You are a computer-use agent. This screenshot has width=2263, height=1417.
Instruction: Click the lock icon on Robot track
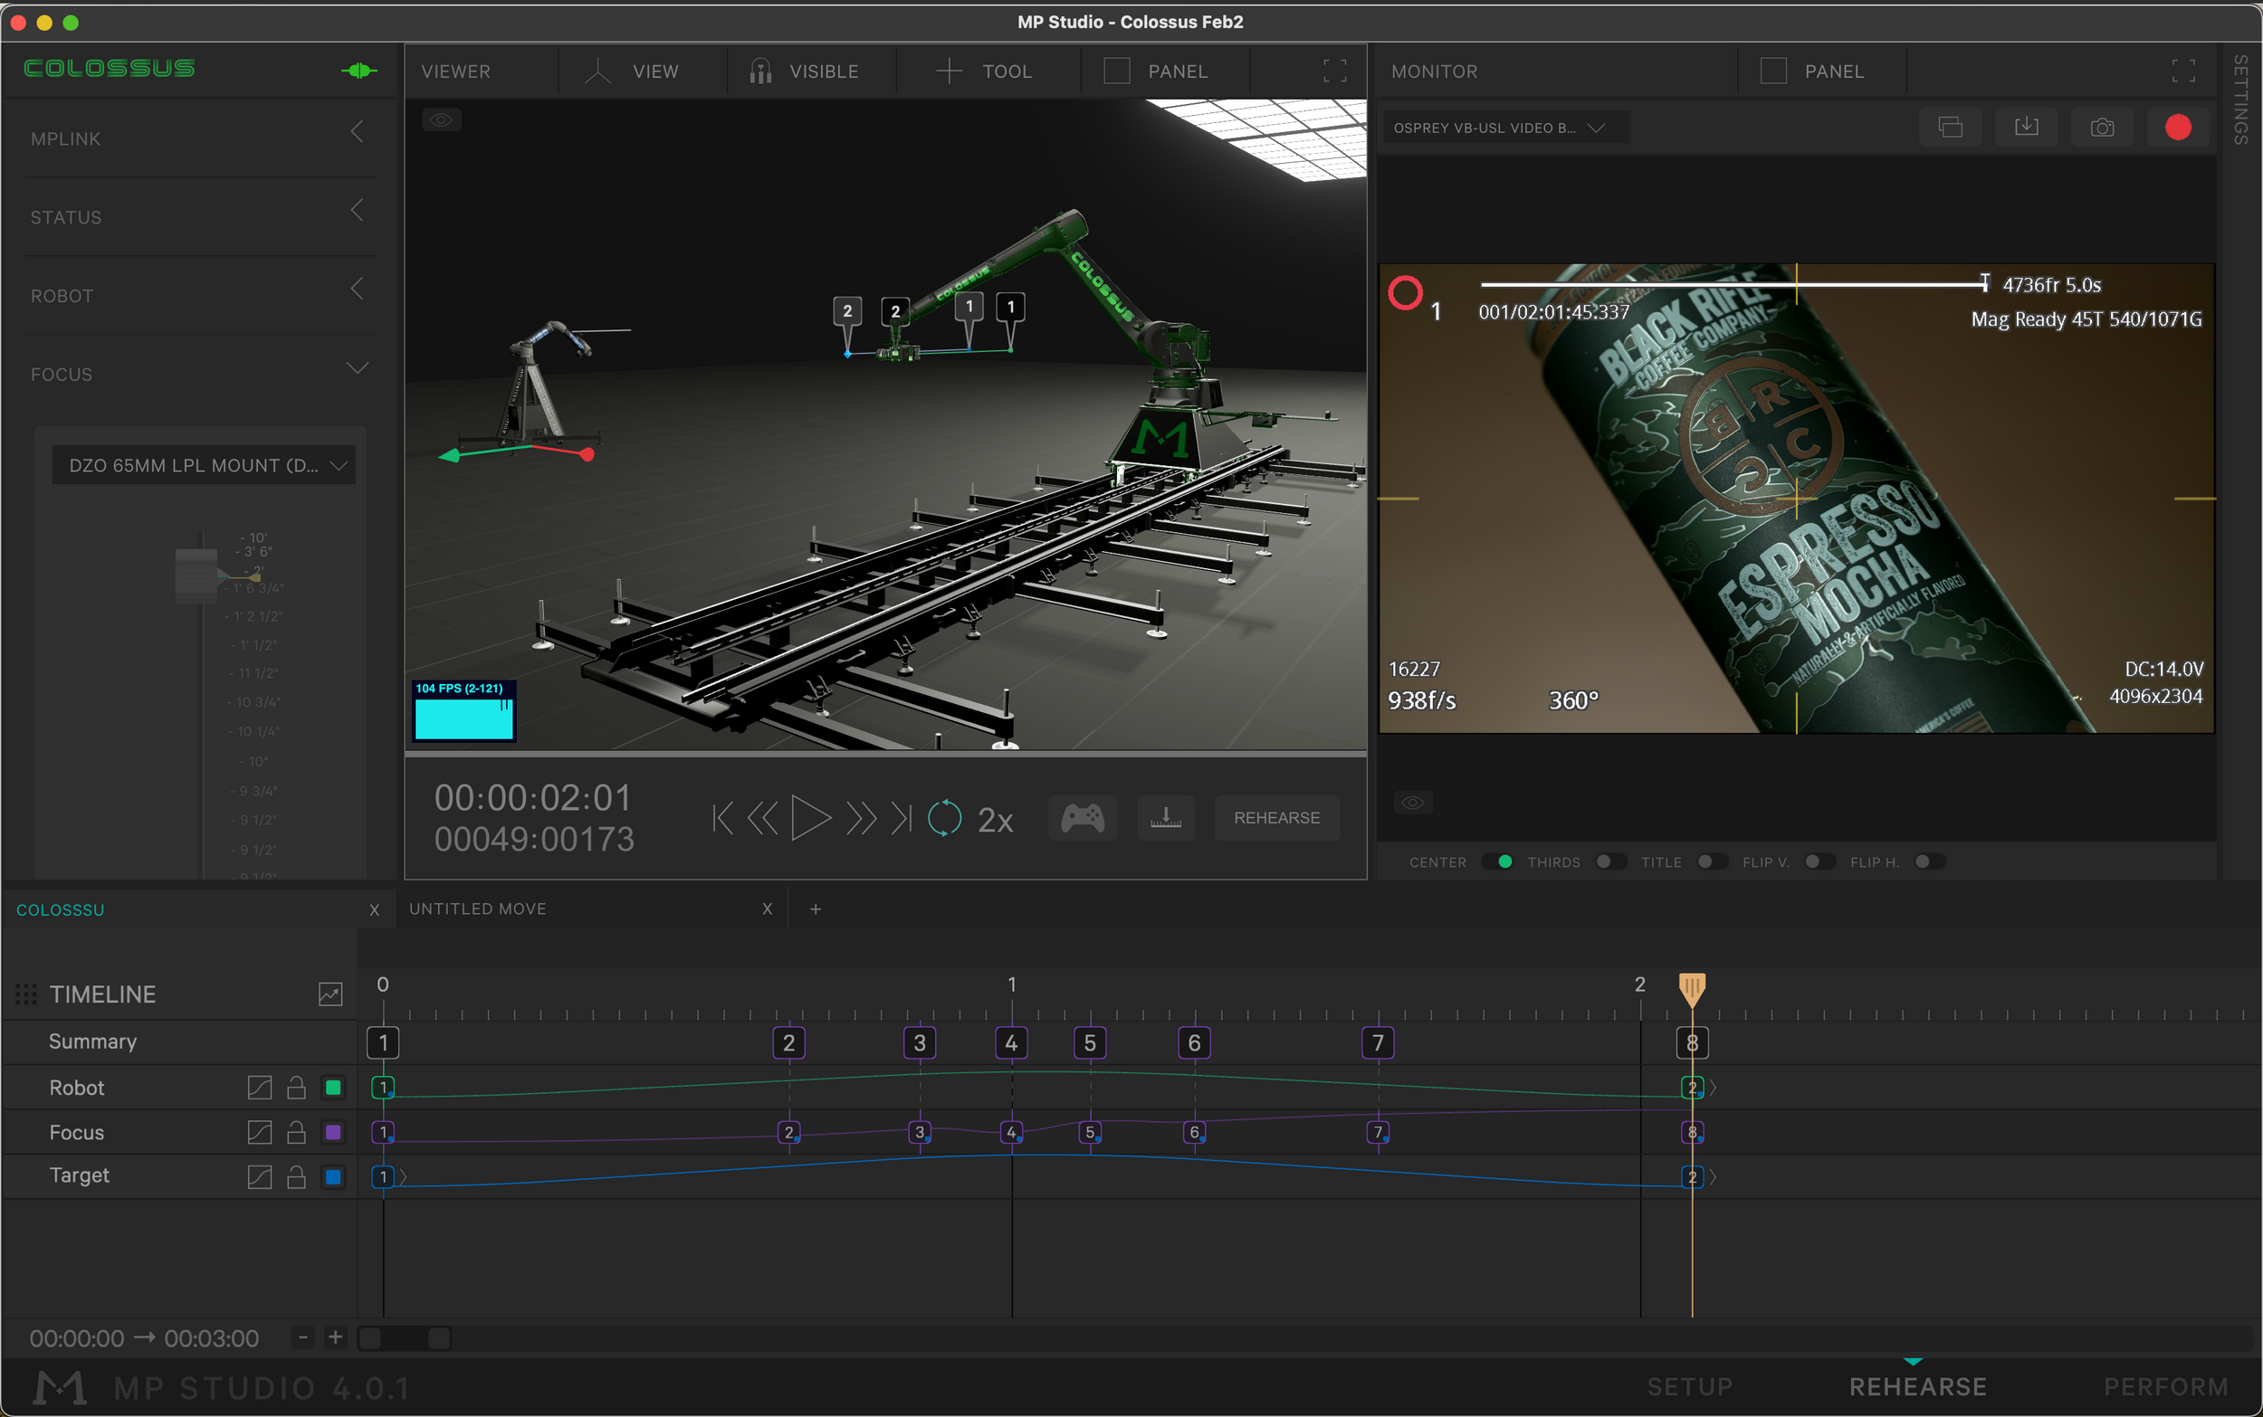296,1087
